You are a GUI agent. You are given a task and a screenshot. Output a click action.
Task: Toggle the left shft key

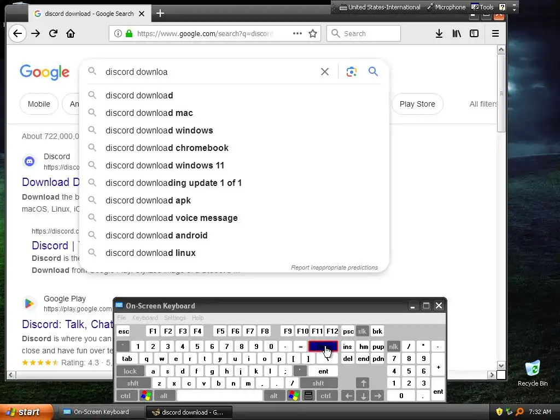[x=133, y=383]
